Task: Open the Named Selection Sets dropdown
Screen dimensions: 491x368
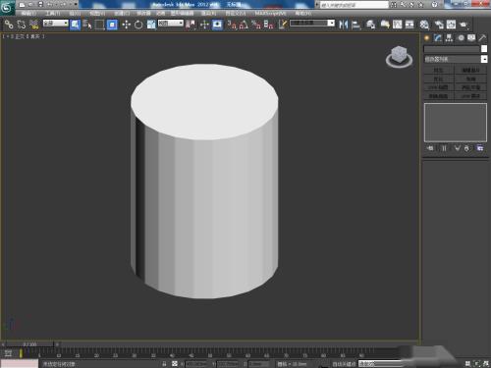Action: (x=312, y=24)
